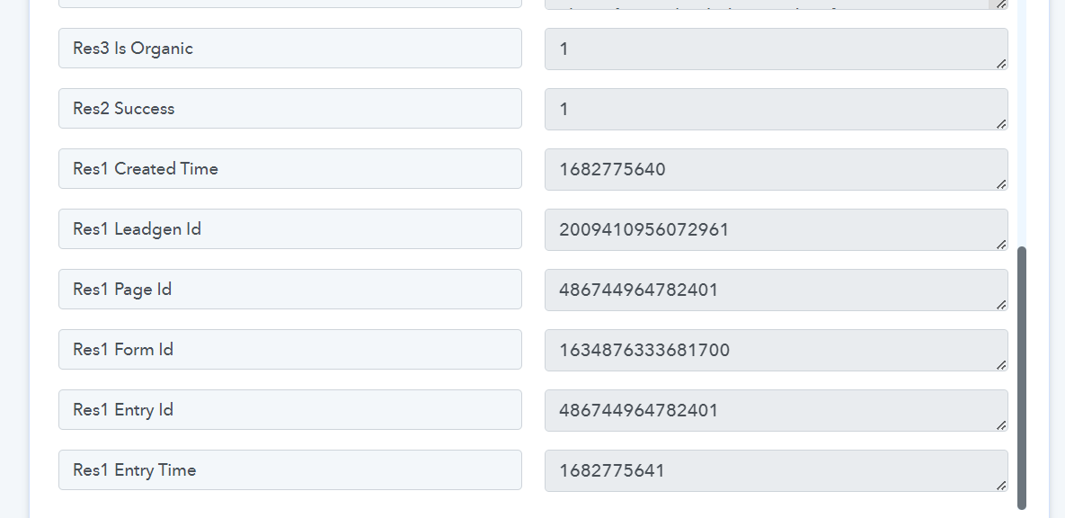Click the Res2 Success label field
This screenshot has width=1065, height=518.
pyautogui.click(x=290, y=109)
